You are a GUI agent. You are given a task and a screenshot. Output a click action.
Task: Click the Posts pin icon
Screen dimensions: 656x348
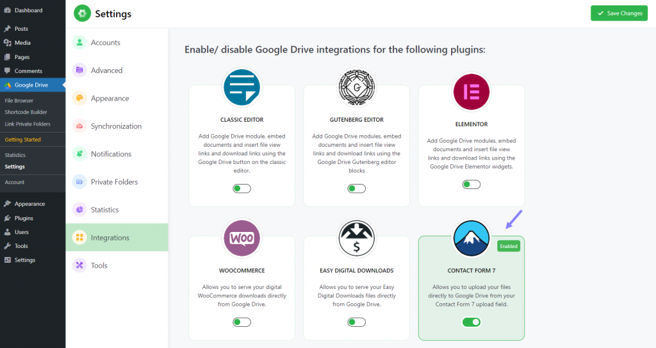[x=7, y=28]
